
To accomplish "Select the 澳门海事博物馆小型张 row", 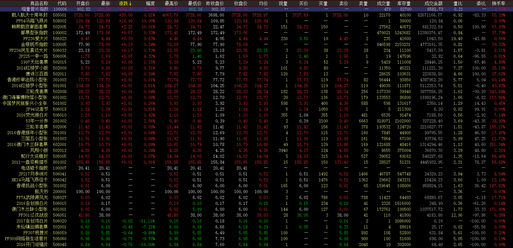I will pyautogui.click(x=256, y=97).
